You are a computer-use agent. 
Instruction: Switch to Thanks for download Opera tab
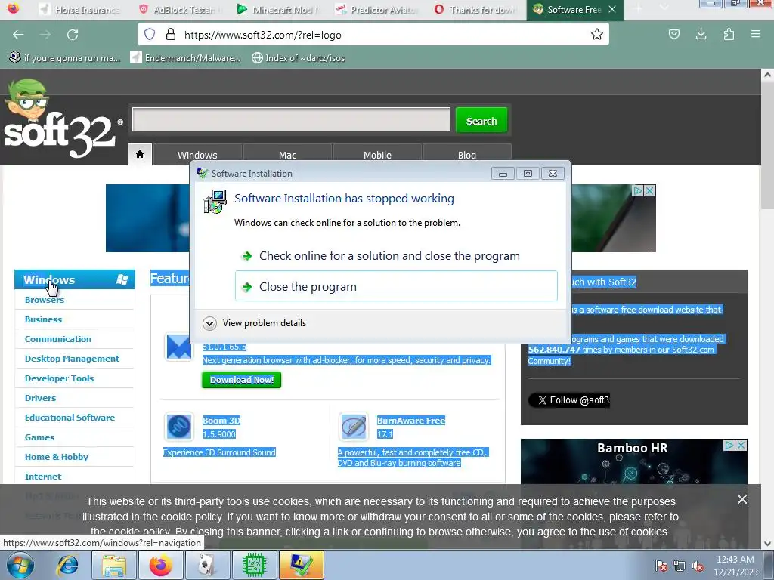click(x=475, y=9)
